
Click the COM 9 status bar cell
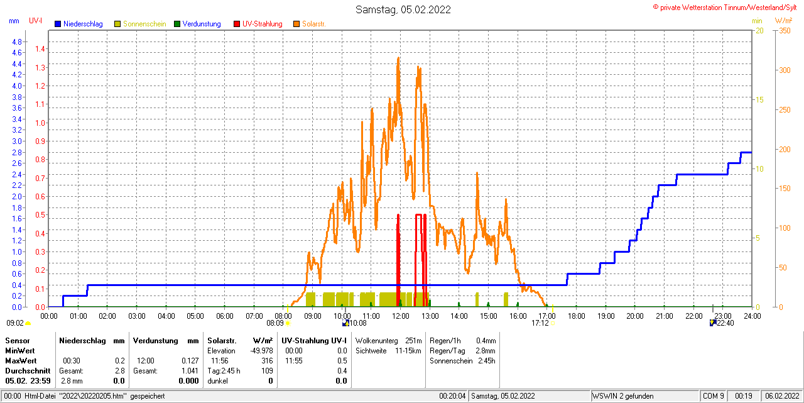coord(714,396)
